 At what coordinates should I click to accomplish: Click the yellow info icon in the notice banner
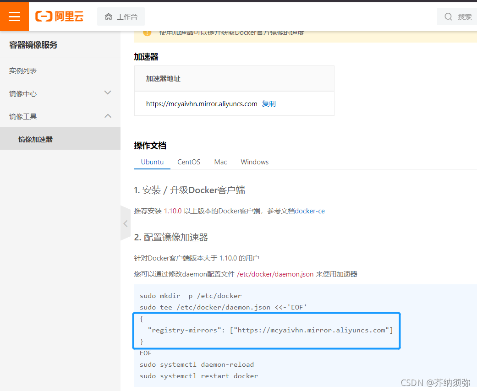point(147,33)
